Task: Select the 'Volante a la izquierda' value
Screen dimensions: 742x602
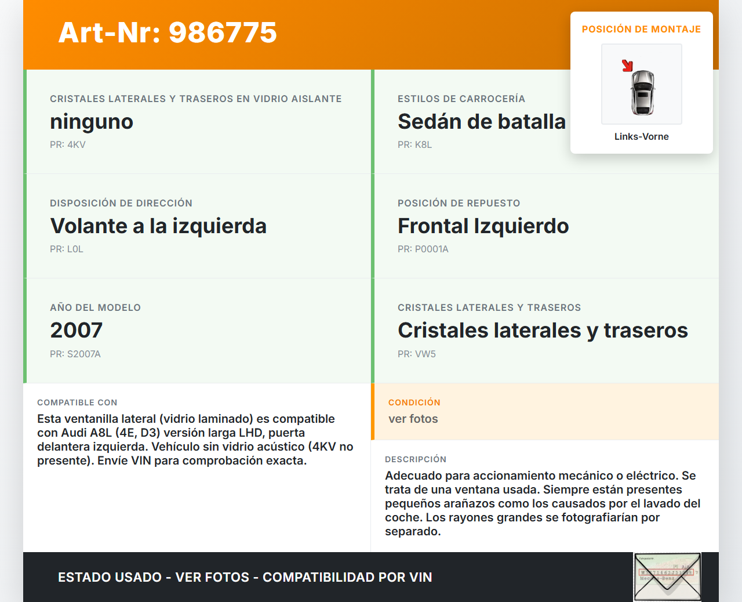Action: pos(158,226)
